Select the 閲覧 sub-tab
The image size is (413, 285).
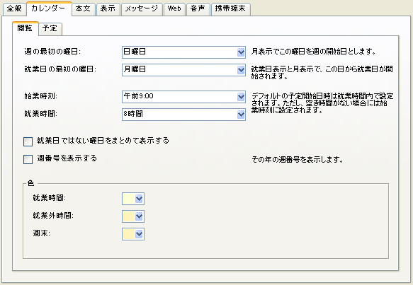(26, 28)
